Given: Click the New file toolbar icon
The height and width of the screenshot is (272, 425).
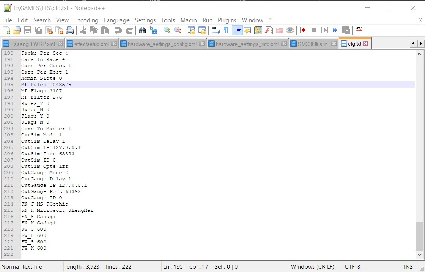Looking at the screenshot, I should pos(6,30).
